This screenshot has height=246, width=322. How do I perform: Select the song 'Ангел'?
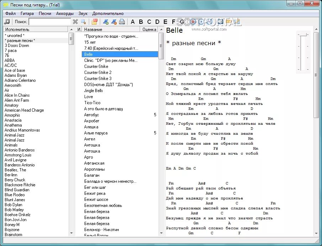(90, 139)
